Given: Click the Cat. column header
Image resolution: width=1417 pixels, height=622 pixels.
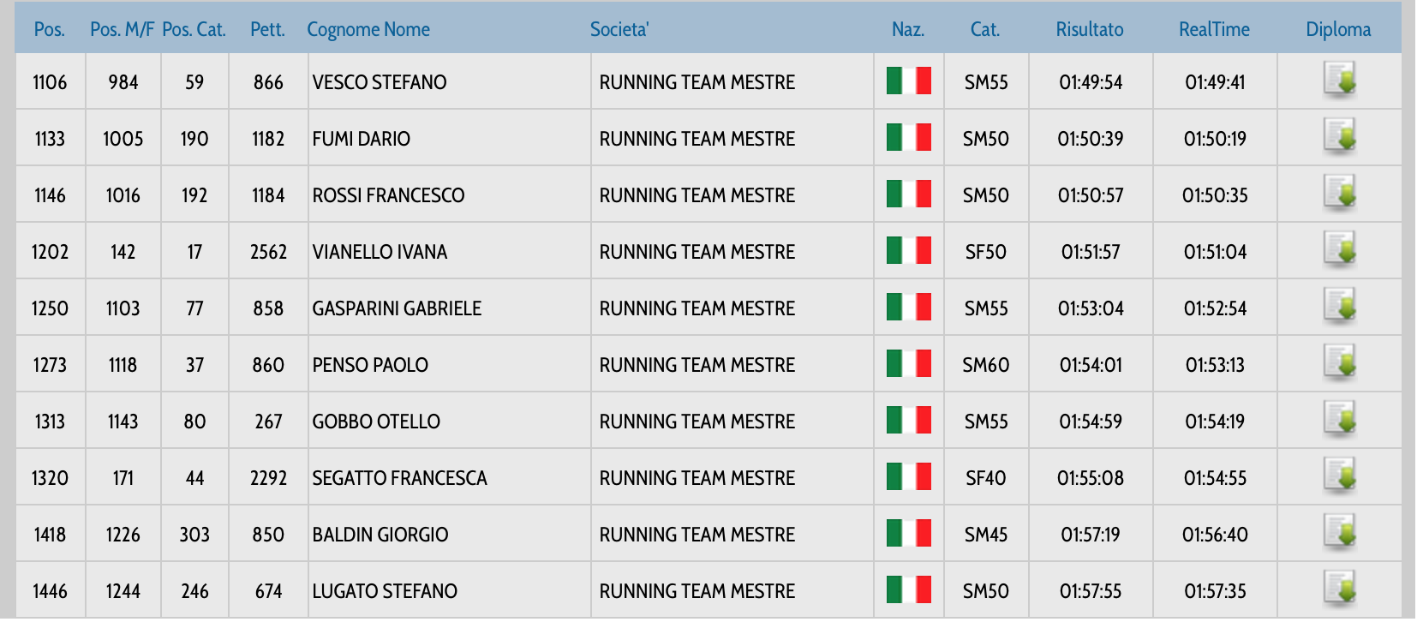Looking at the screenshot, I should [984, 29].
